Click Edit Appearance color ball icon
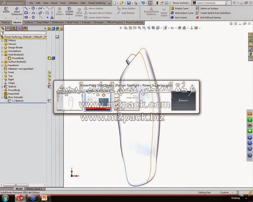 click(x=180, y=28)
